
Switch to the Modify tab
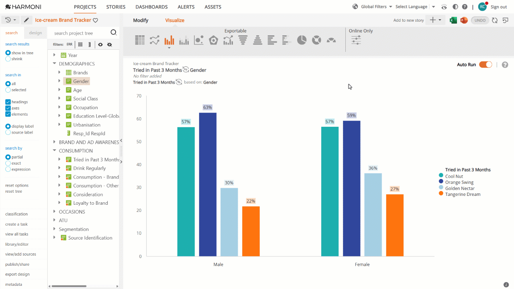coord(141,20)
